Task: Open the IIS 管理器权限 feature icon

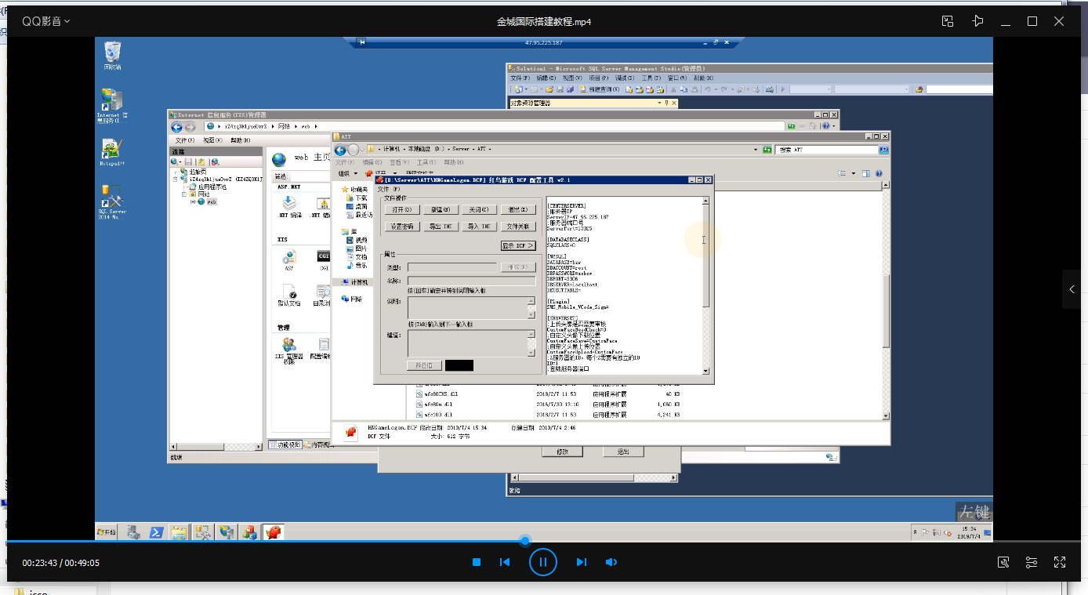Action: click(x=288, y=350)
